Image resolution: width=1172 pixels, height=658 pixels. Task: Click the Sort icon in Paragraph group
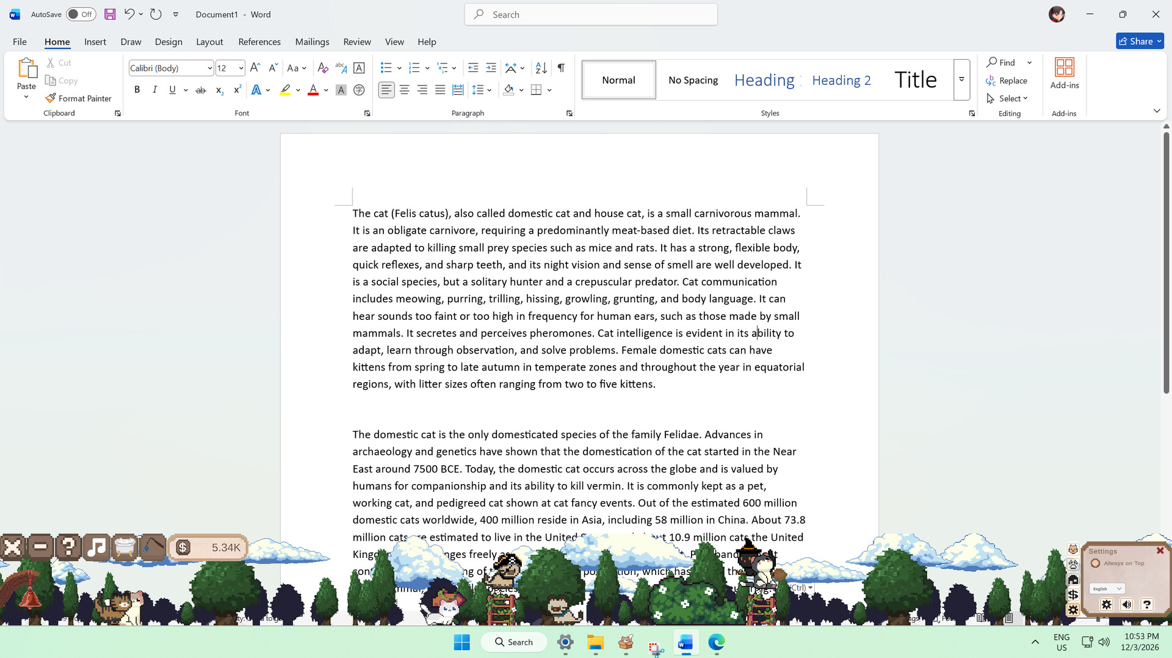(541, 68)
